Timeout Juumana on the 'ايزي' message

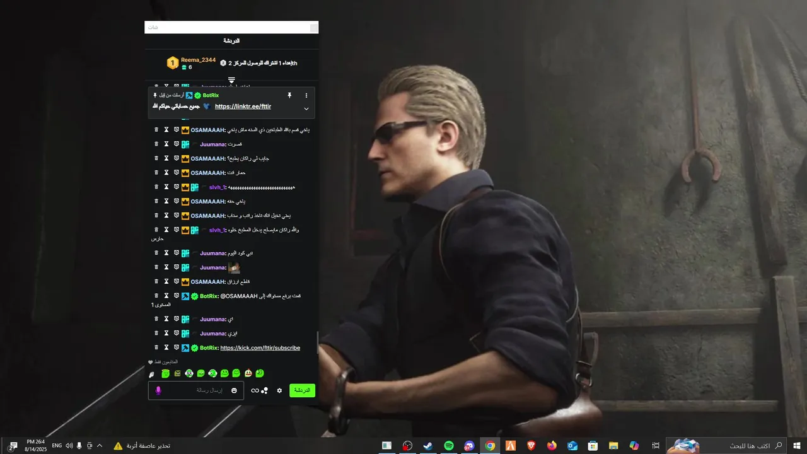[166, 333]
